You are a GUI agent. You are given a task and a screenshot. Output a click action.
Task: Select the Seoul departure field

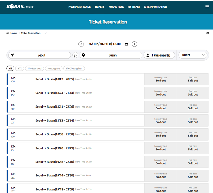(x=40, y=55)
